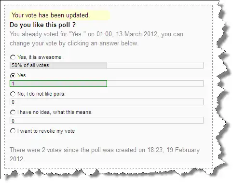
Task: Click the result bar under "No, I do not like polls."
Action: (107, 102)
